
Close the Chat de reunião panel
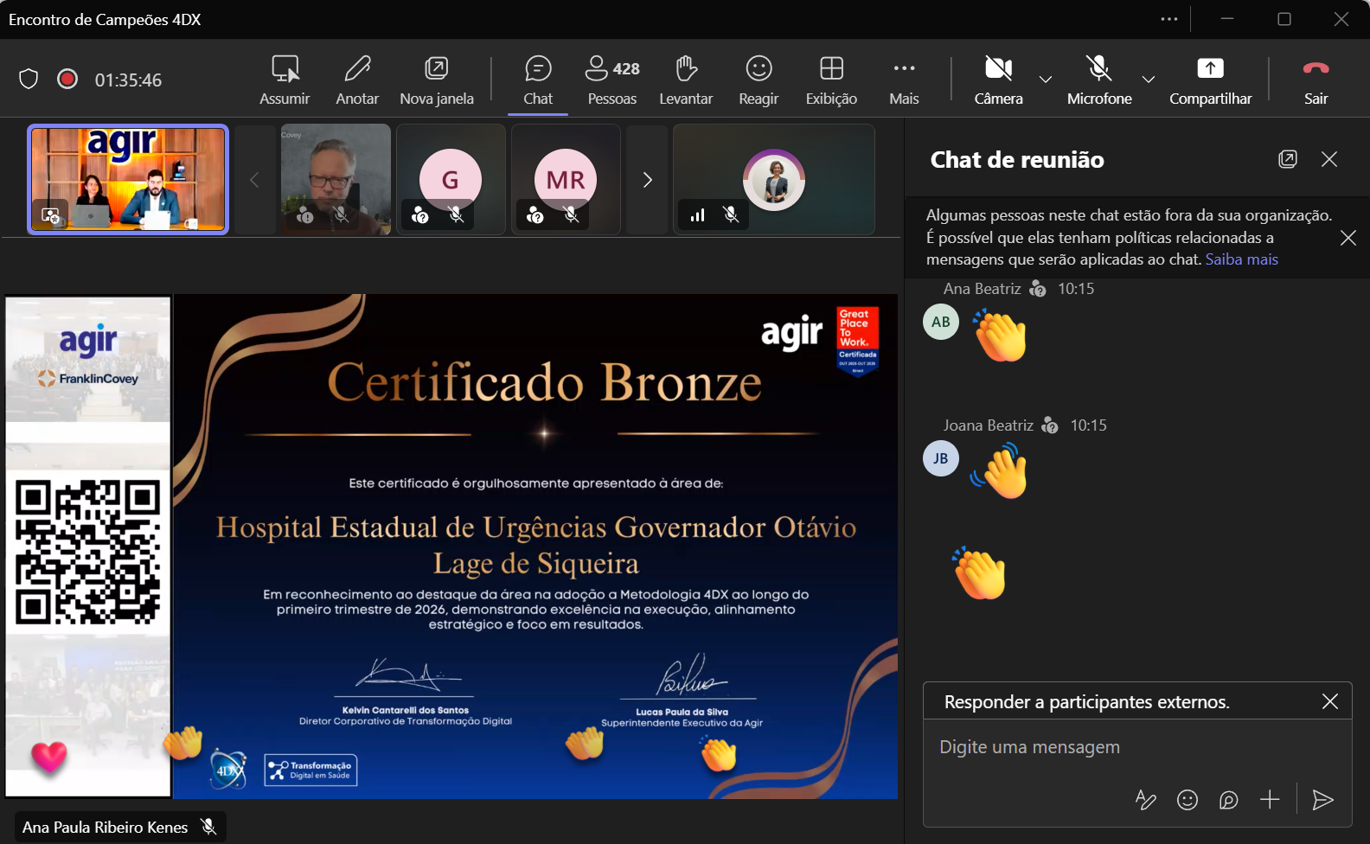[x=1329, y=159]
